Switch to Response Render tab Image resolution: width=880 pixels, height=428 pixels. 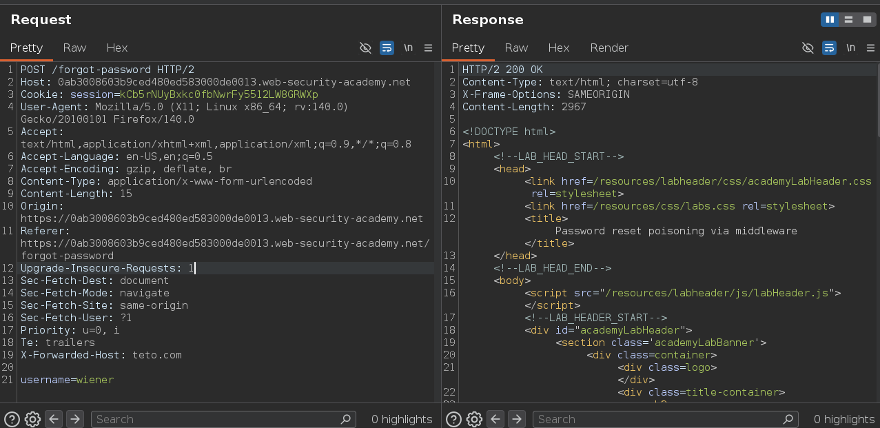tap(609, 48)
